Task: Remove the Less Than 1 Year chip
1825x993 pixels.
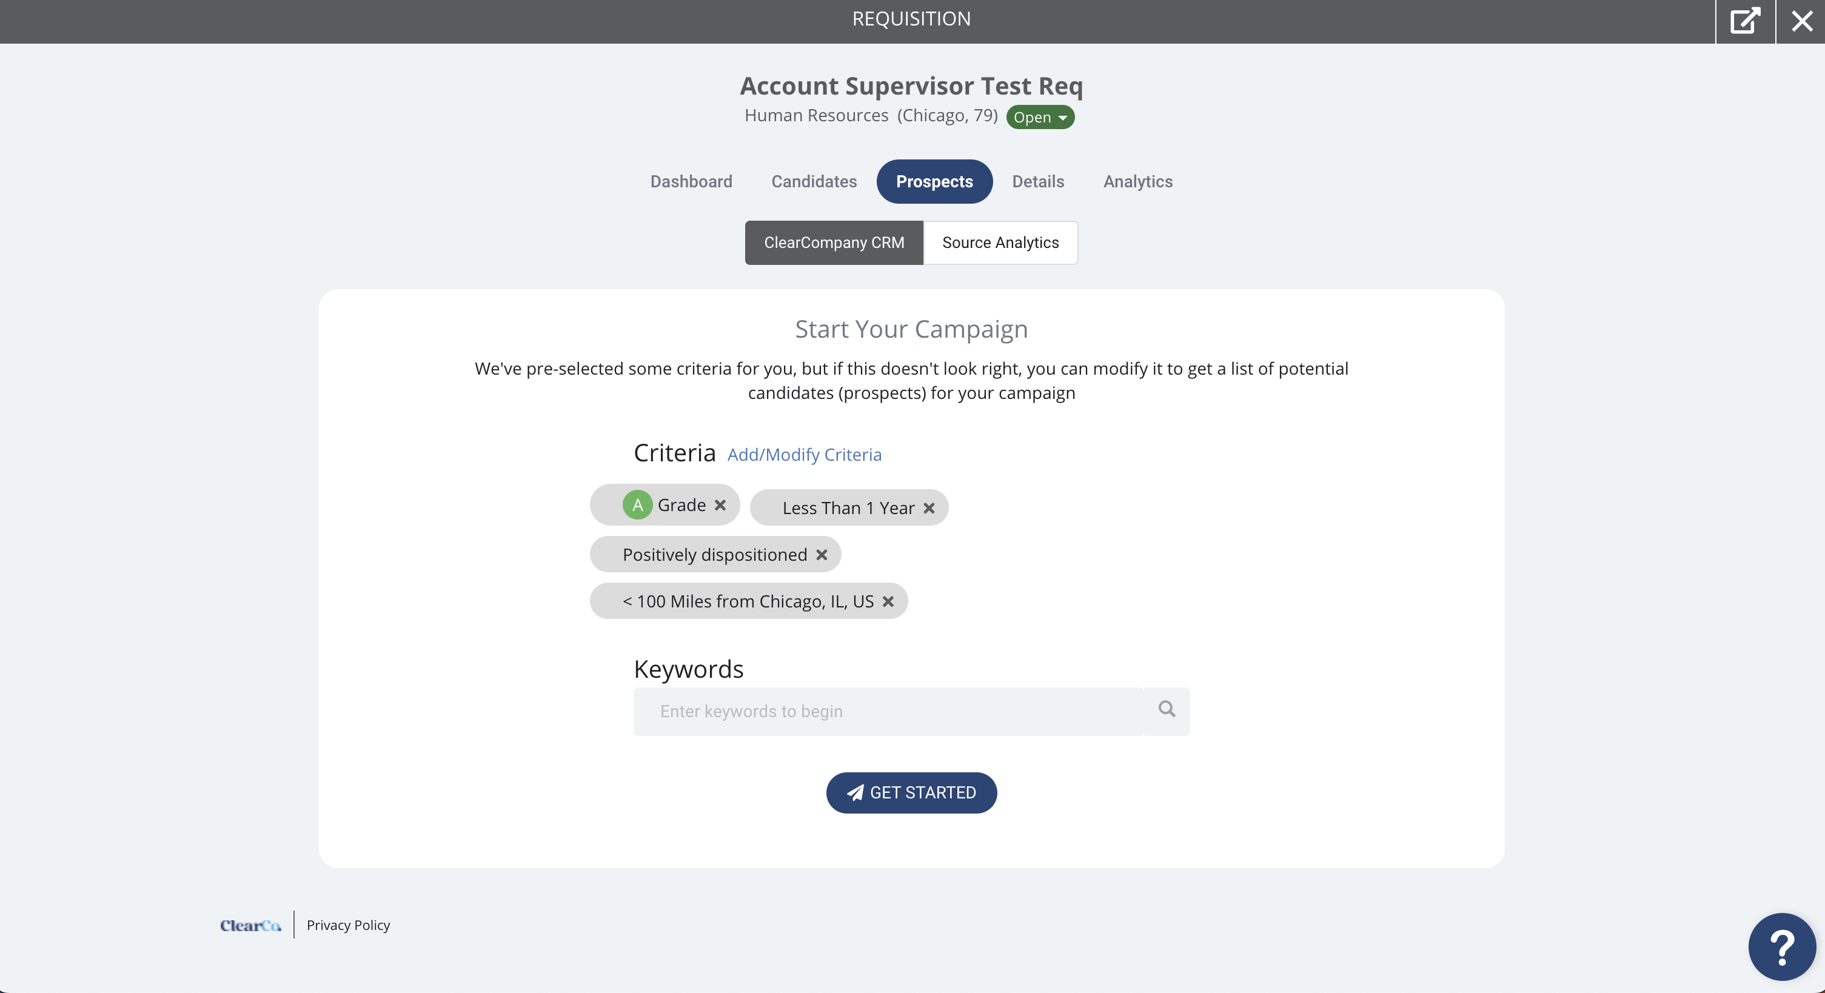Action: click(x=929, y=508)
